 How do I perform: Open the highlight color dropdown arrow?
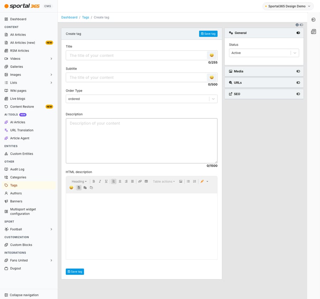click(207, 181)
